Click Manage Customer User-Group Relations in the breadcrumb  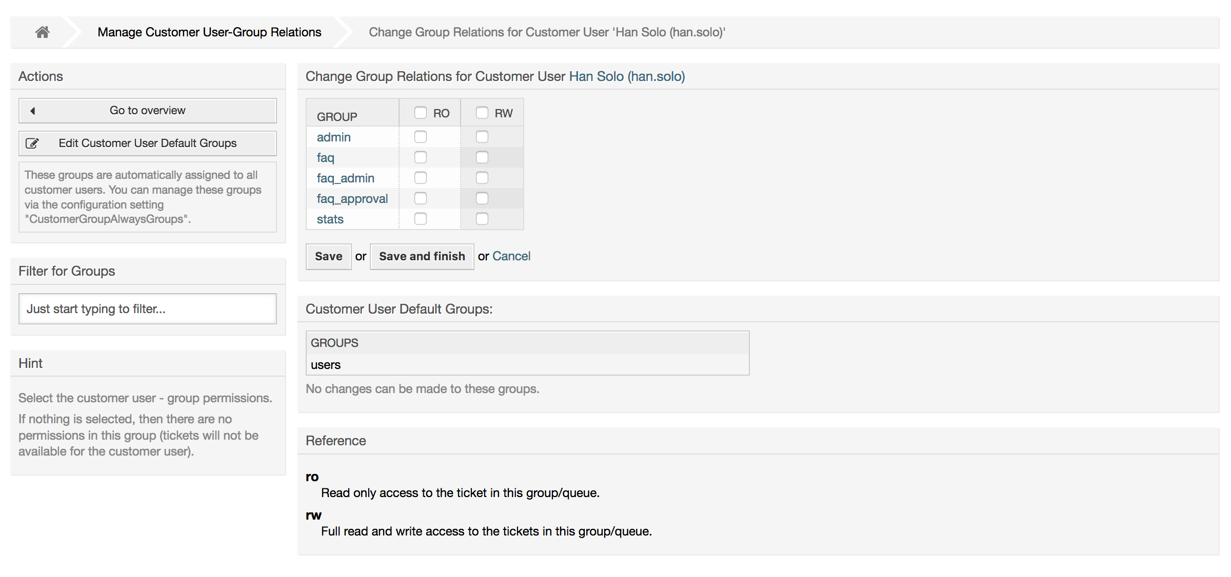[x=209, y=32]
